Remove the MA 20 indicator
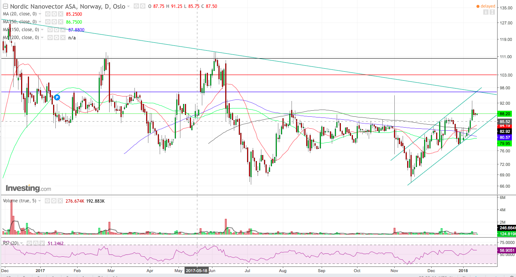The image size is (516, 277). coord(61,14)
